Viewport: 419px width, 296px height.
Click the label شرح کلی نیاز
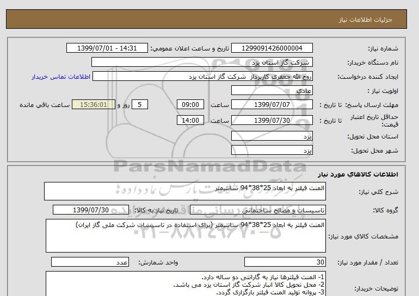378,192
